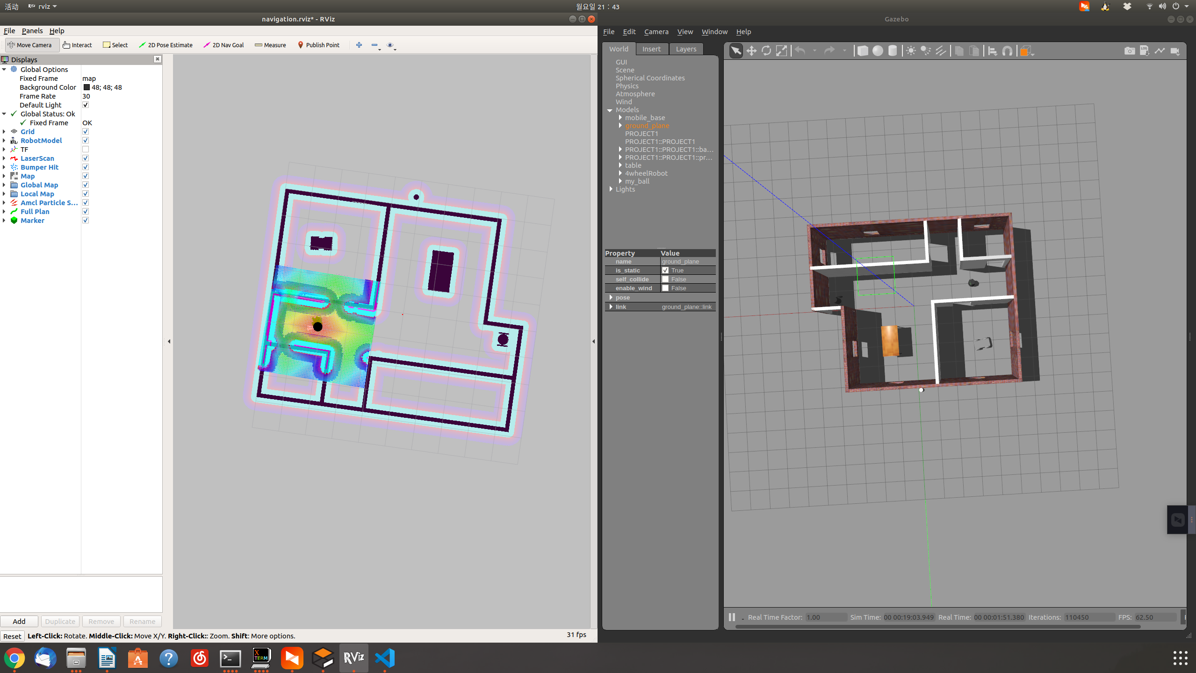Image resolution: width=1196 pixels, height=673 pixels.
Task: Click the Add display button
Action: click(19, 621)
